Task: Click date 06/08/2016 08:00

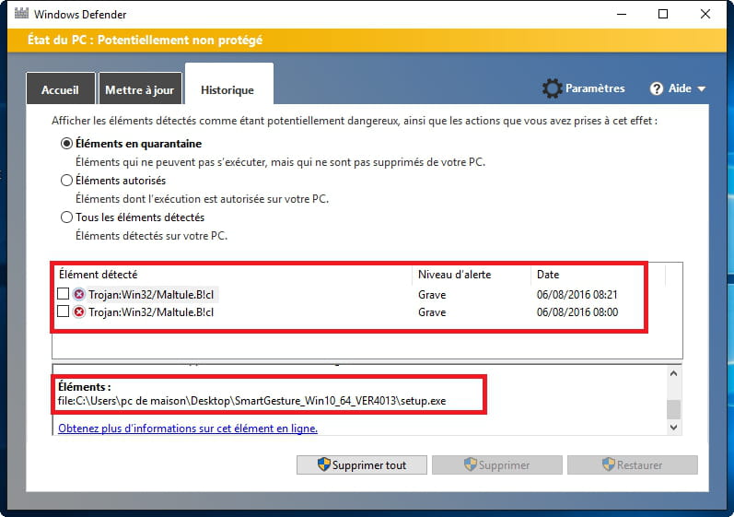Action: (577, 312)
